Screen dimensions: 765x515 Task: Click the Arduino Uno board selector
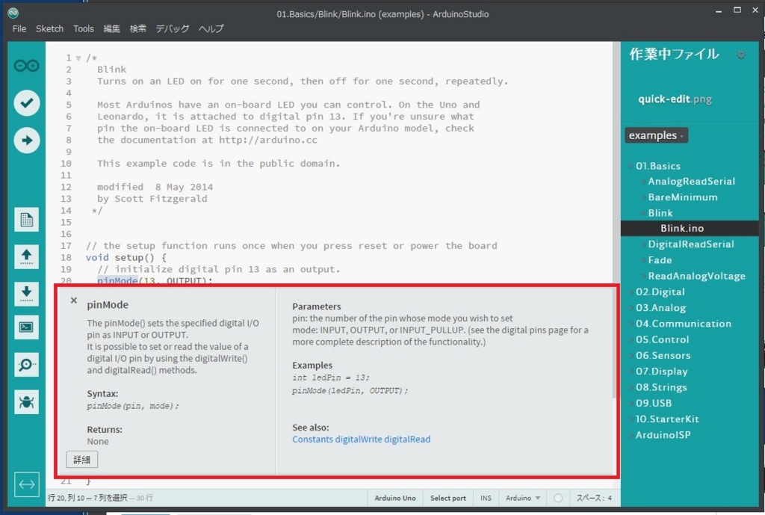click(x=395, y=498)
